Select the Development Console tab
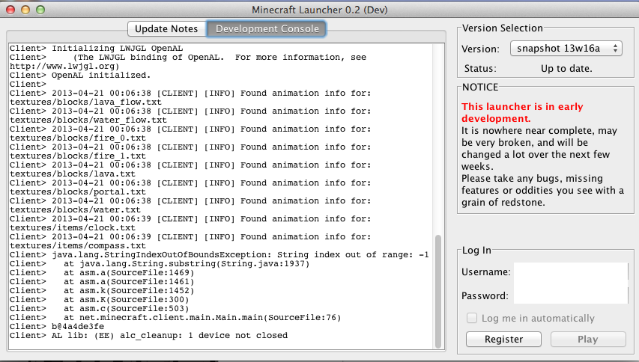The image size is (639, 362). 266,28
